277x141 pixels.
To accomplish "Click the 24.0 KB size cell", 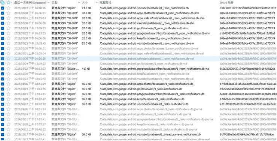I will (x=86, y=8).
